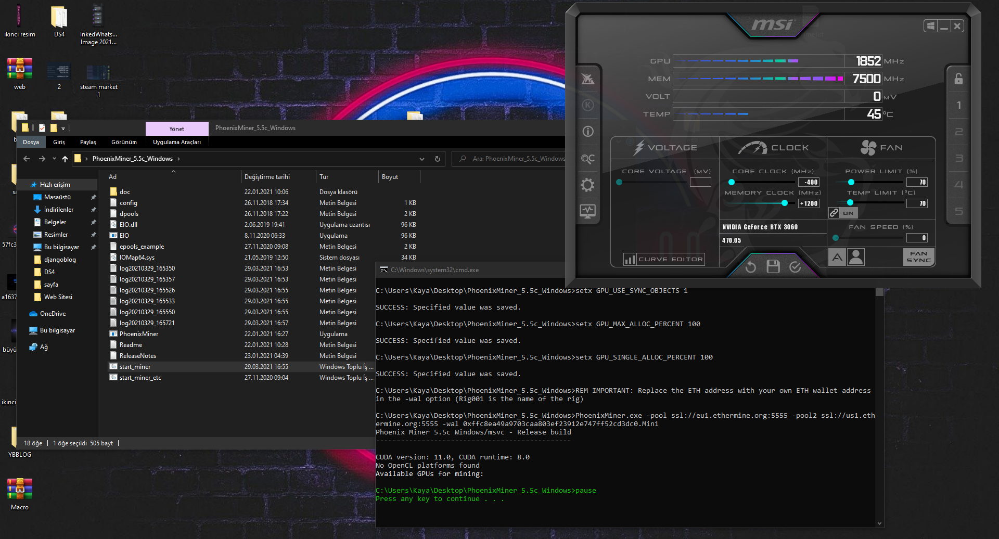The image size is (999, 539).
Task: Open the recent locations dropdown in Explorer
Action: [54, 159]
